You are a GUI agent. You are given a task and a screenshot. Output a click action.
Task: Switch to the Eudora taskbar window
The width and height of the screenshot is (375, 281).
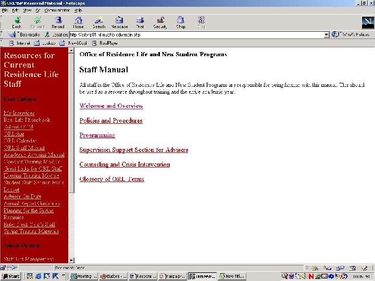tap(114, 276)
